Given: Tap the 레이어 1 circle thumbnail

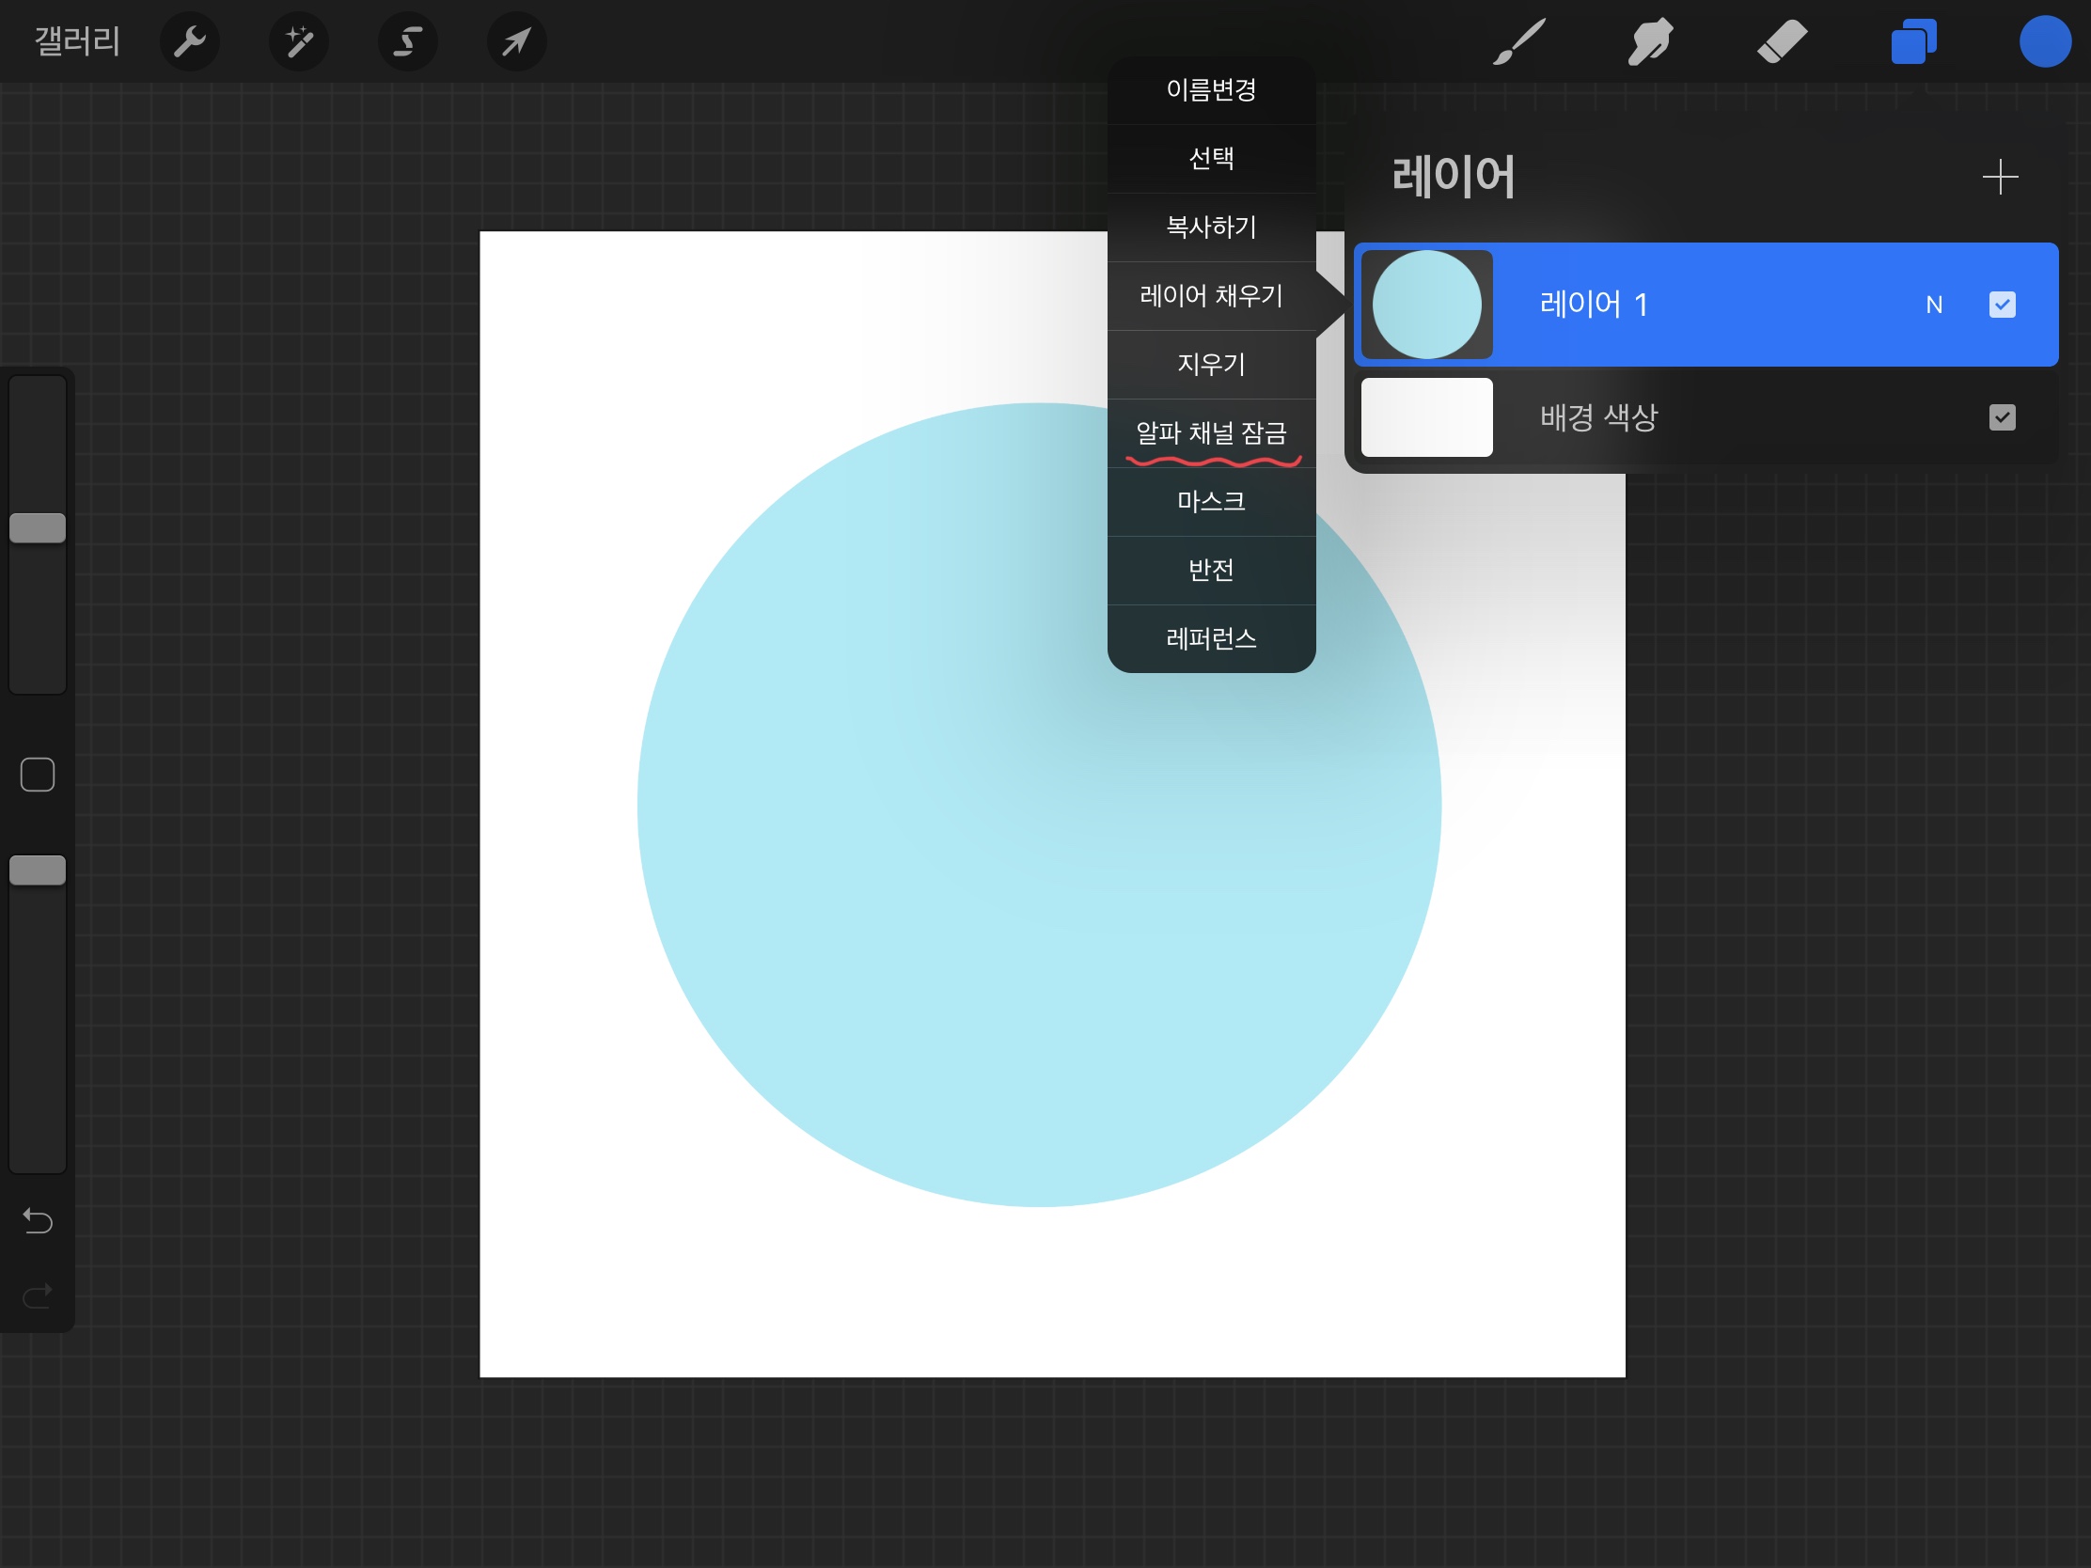Looking at the screenshot, I should [1425, 305].
